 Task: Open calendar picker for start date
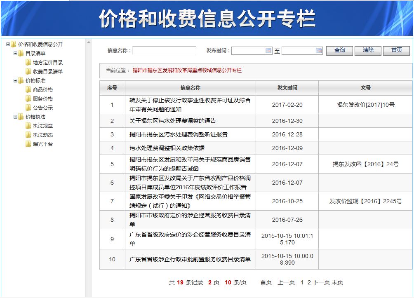[x=268, y=50]
